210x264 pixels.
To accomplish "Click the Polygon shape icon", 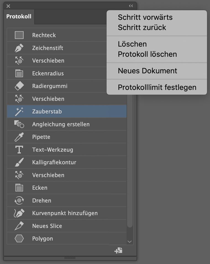I will [x=19, y=239].
